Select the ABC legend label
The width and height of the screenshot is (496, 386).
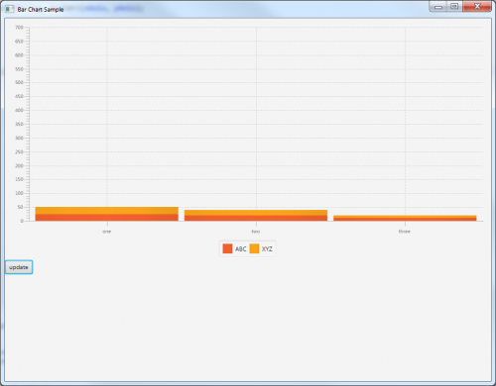pyautogui.click(x=241, y=249)
